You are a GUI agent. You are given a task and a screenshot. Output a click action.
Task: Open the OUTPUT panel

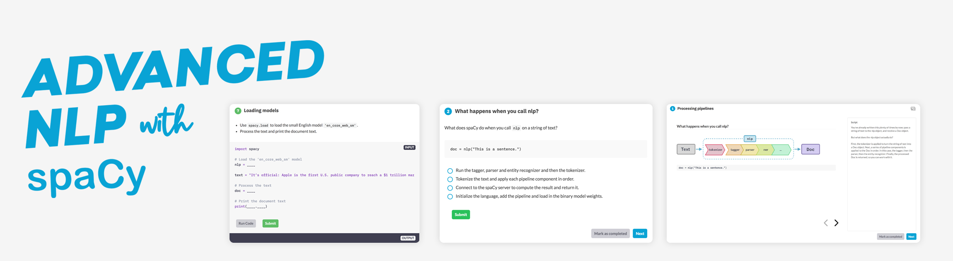click(408, 238)
